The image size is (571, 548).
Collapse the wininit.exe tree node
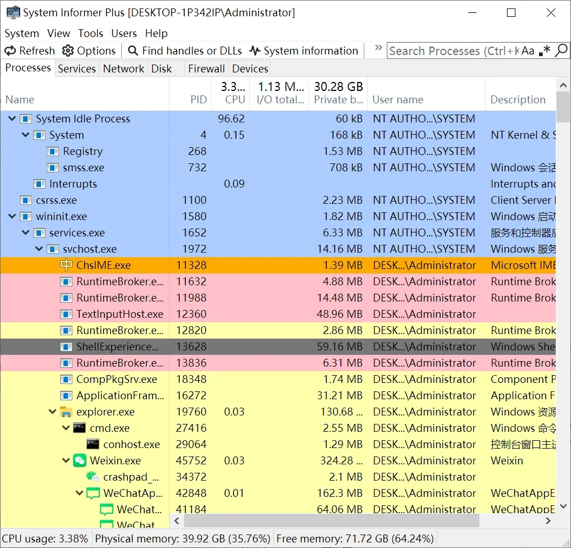[x=12, y=216]
